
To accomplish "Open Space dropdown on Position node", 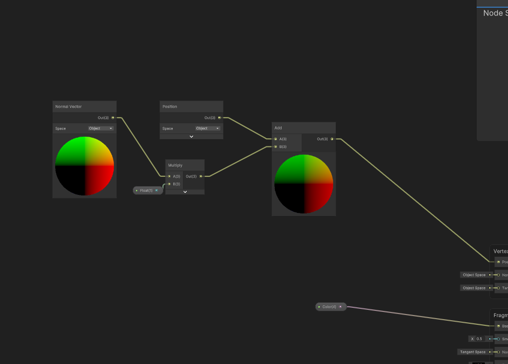I will 208,128.
